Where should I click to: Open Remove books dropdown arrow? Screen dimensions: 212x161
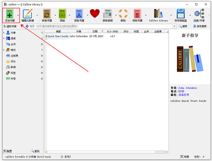146,15
